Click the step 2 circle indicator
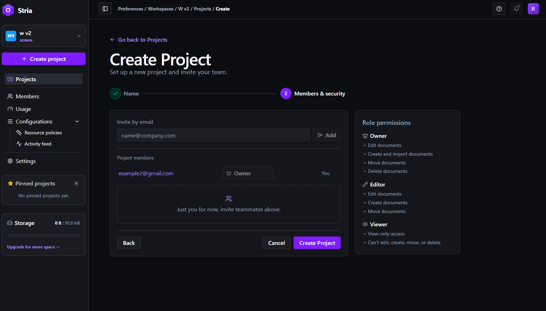 pyautogui.click(x=286, y=93)
